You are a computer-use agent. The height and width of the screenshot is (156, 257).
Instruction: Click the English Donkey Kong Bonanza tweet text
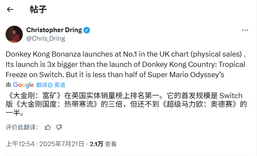coord(126,64)
